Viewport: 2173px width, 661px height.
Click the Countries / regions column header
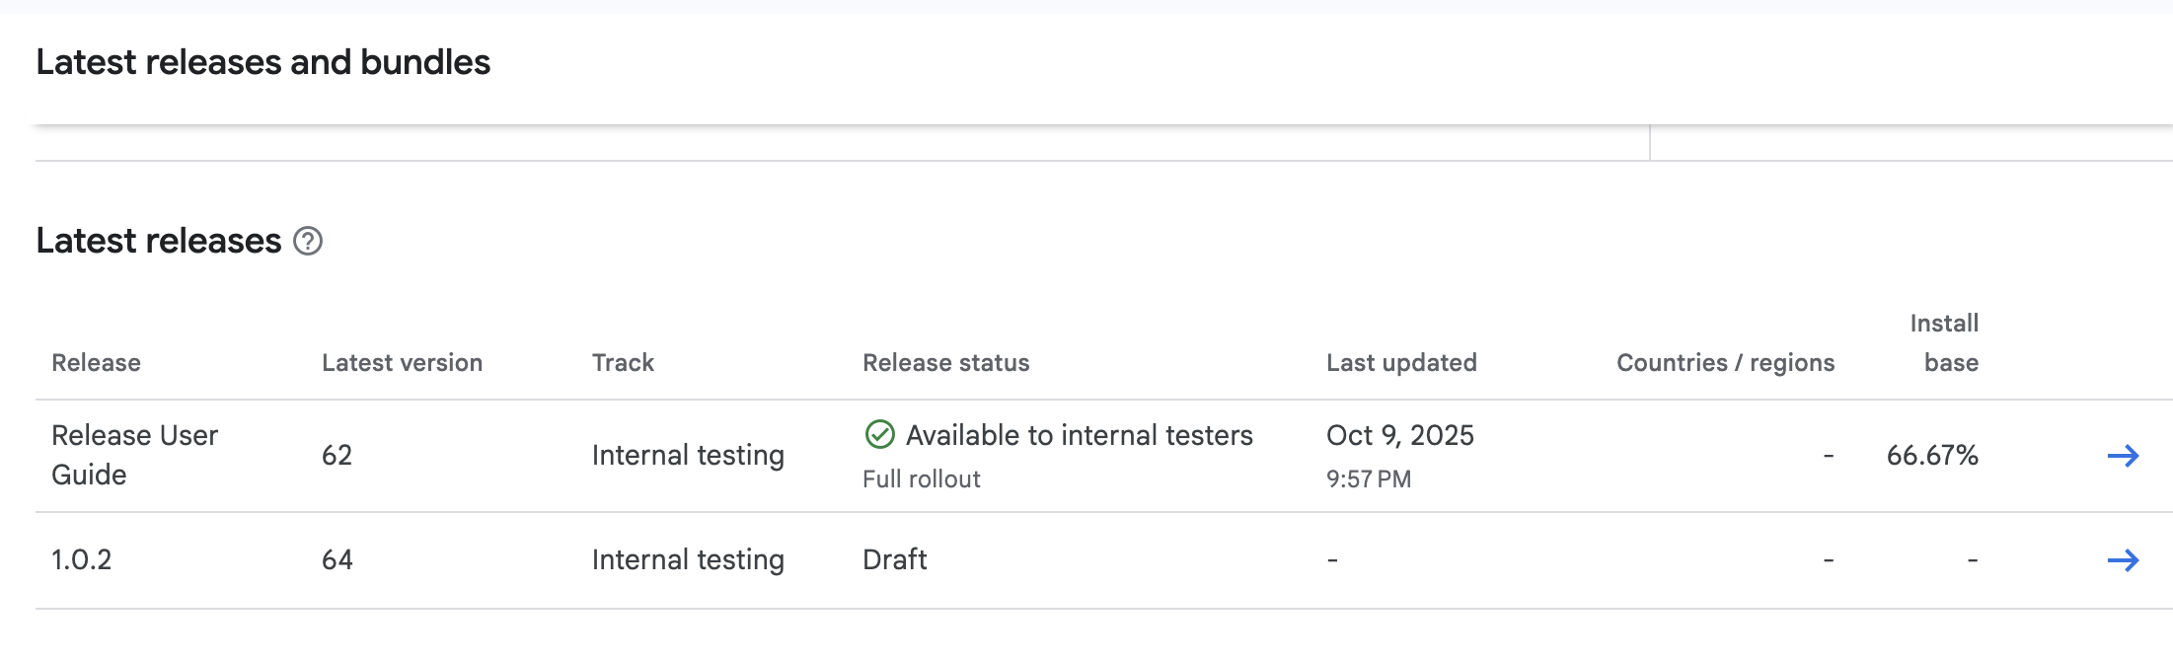[1725, 363]
